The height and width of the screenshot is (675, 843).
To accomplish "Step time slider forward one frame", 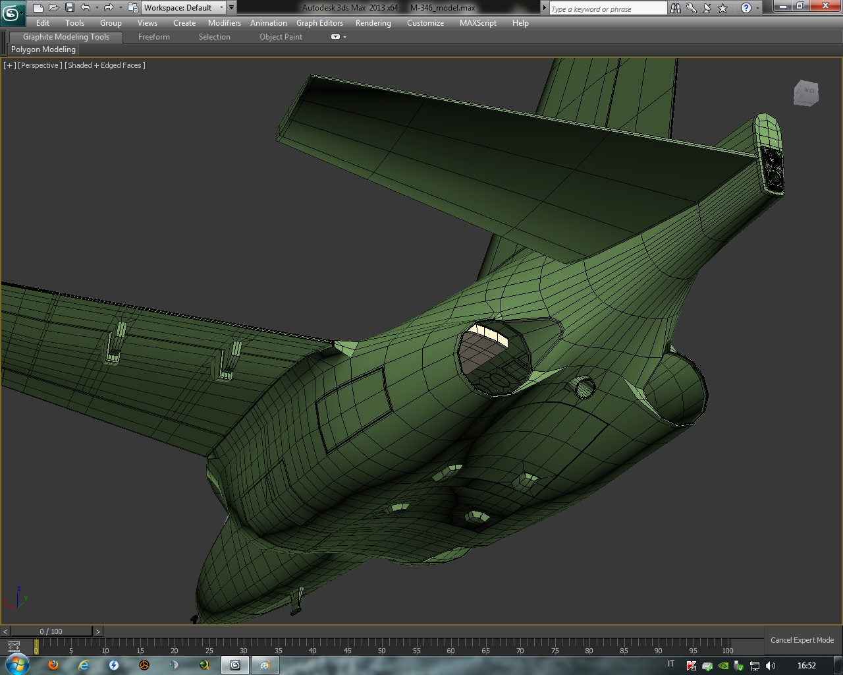I will point(98,631).
